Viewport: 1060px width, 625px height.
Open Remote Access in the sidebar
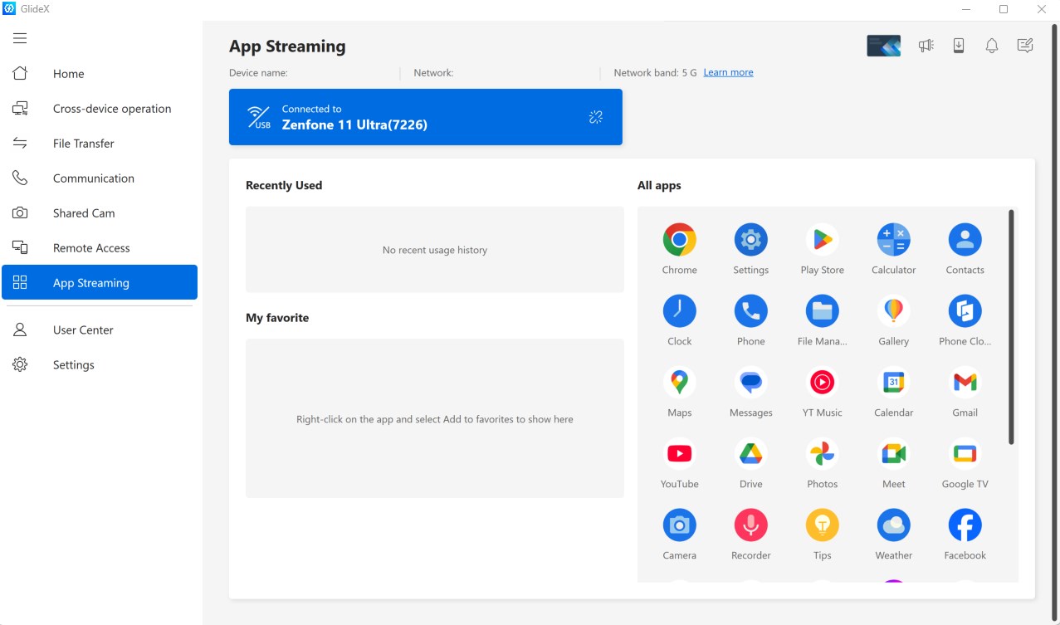[91, 247]
